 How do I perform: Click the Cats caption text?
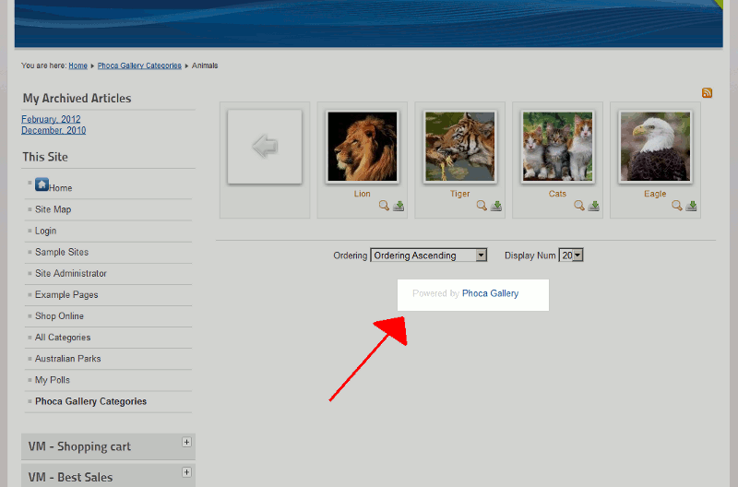click(557, 194)
